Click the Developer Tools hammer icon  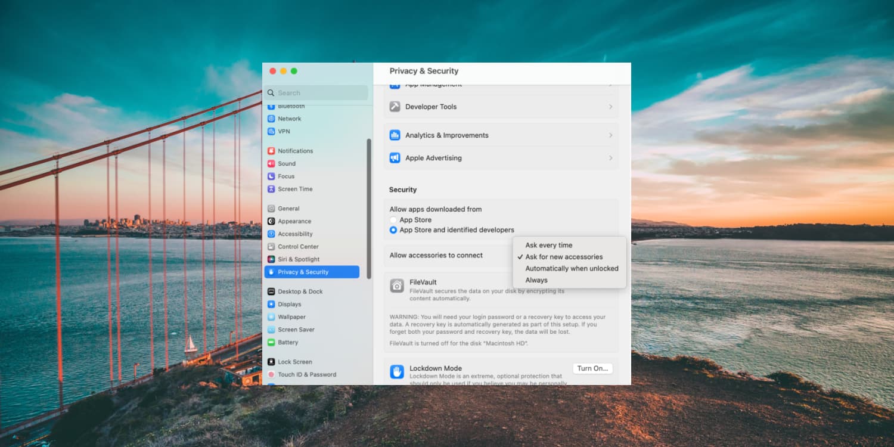click(395, 107)
